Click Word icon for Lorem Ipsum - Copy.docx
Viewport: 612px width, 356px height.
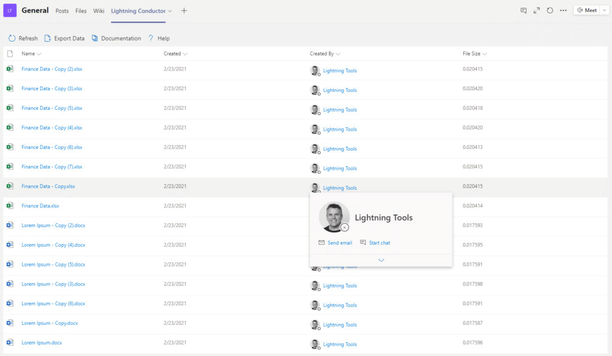tap(10, 323)
